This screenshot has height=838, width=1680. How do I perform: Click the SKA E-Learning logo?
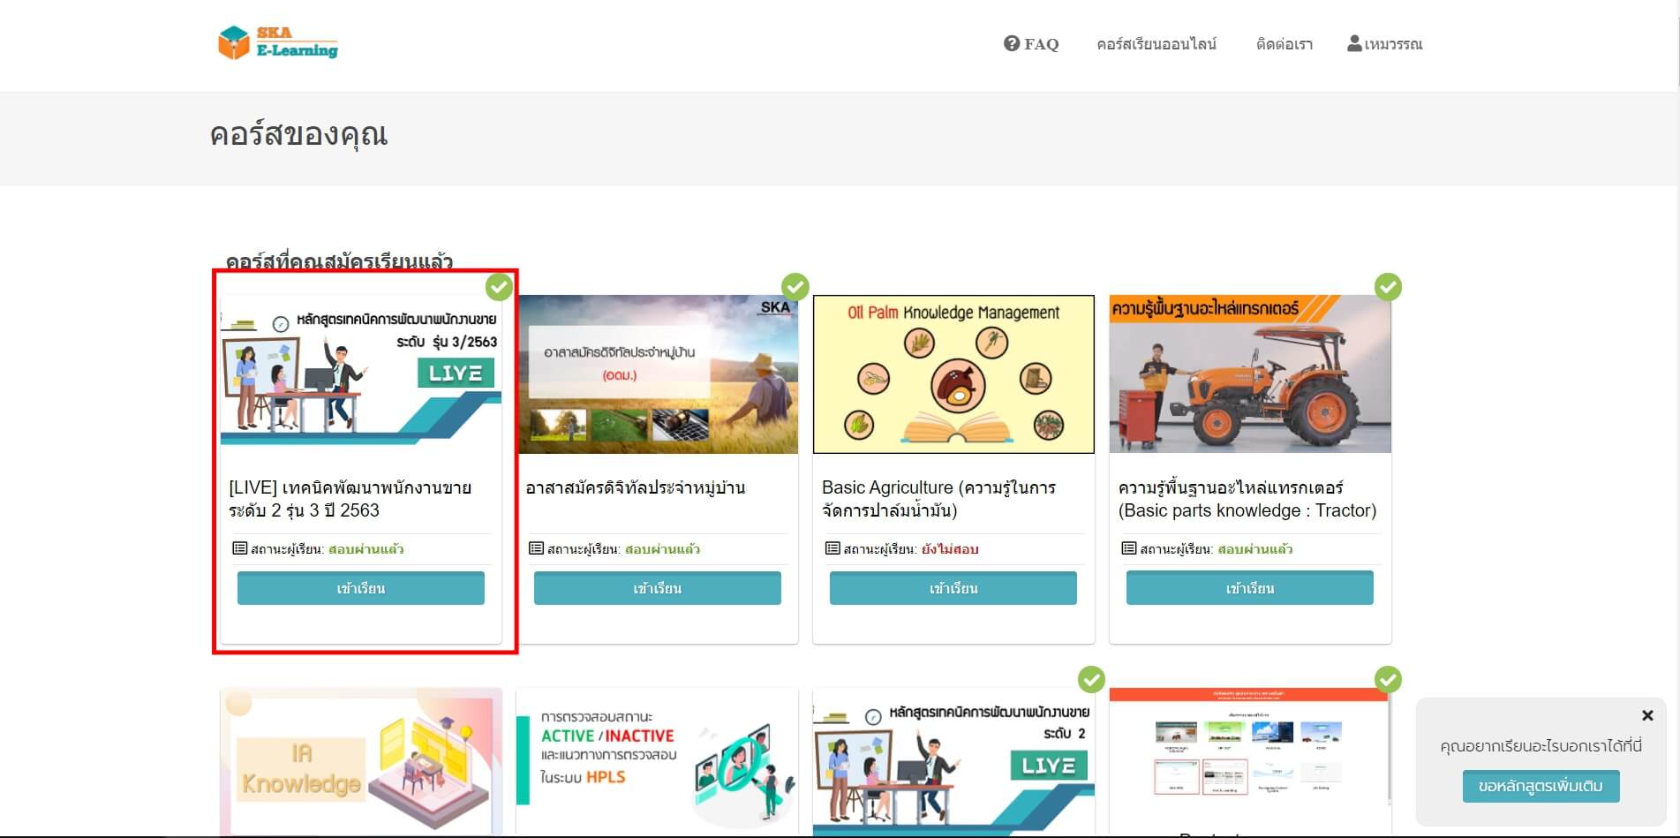pyautogui.click(x=278, y=42)
